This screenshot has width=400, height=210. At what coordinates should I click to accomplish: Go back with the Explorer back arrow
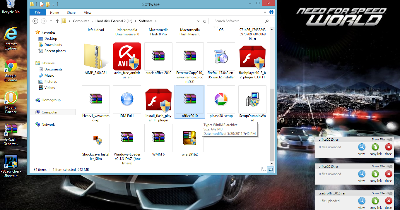coord(36,21)
